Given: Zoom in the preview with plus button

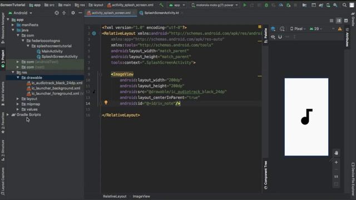Looking at the screenshot, I should pyautogui.click(x=336, y=162).
